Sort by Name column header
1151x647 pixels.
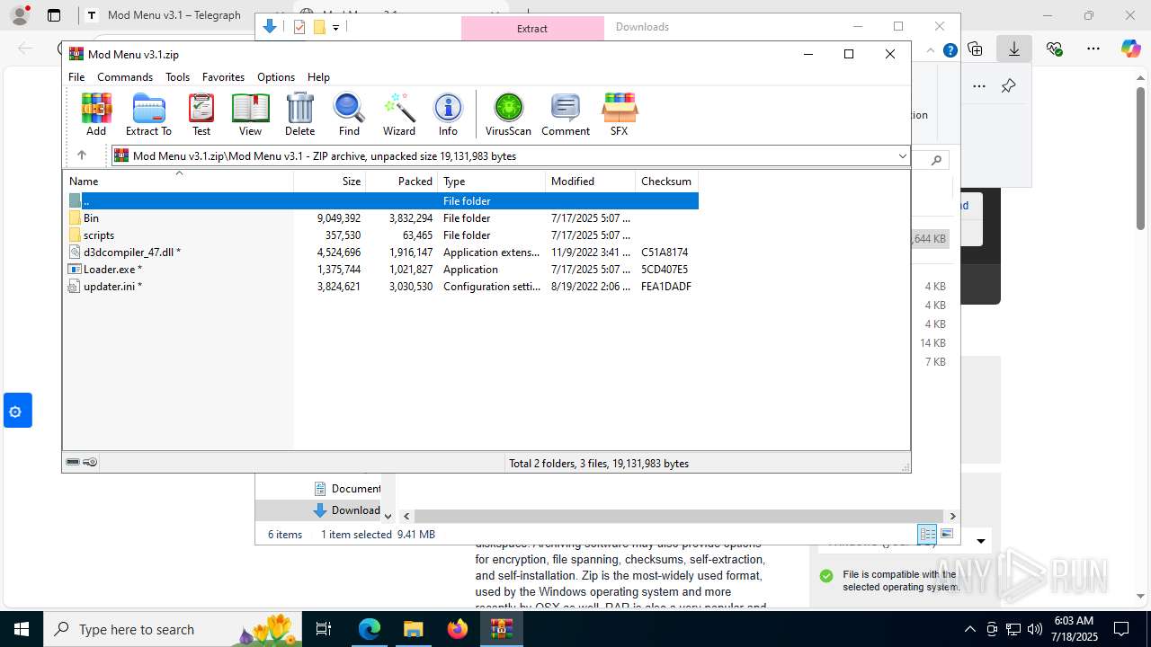coord(178,182)
